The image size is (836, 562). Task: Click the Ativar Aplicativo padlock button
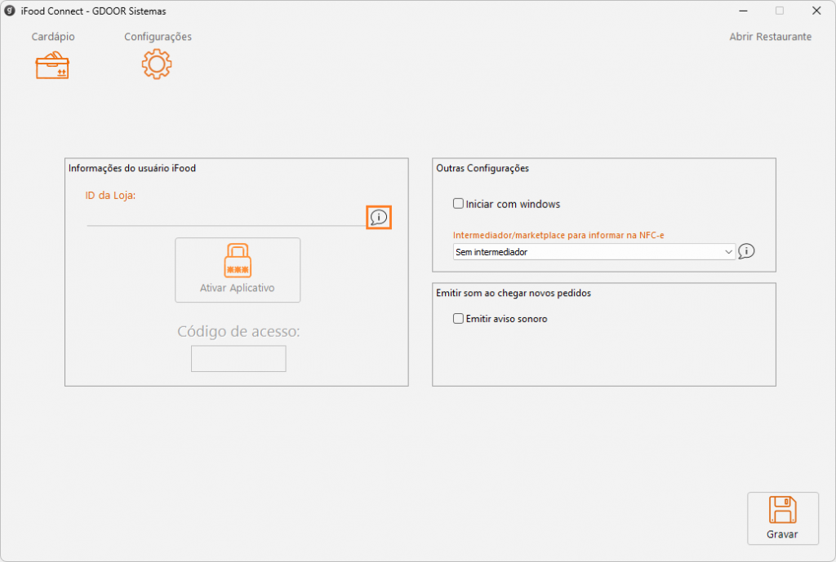(238, 270)
